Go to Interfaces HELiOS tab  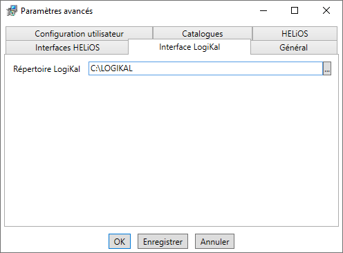tap(67, 48)
